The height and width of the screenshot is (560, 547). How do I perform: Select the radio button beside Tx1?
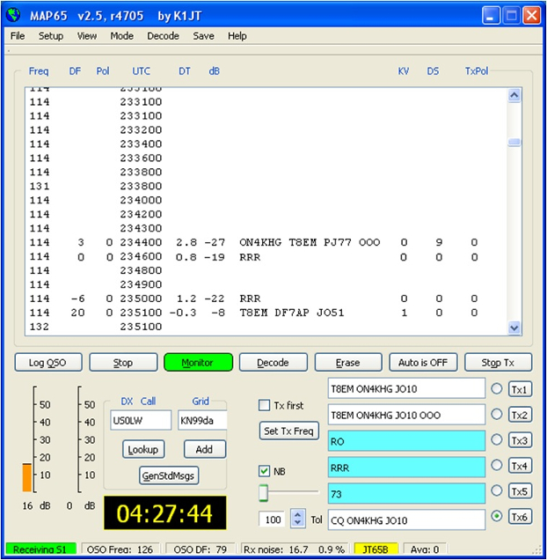pos(497,388)
